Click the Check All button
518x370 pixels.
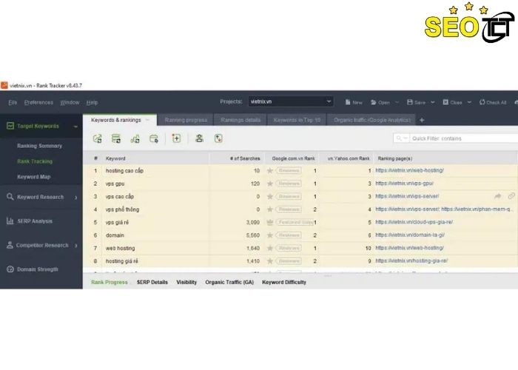pos(493,102)
